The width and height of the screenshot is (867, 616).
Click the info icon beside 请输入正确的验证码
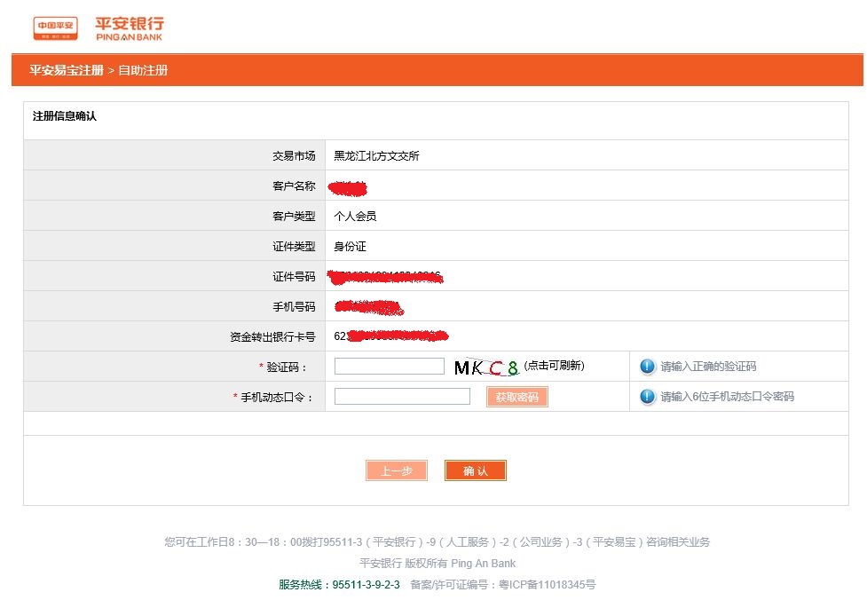click(647, 367)
